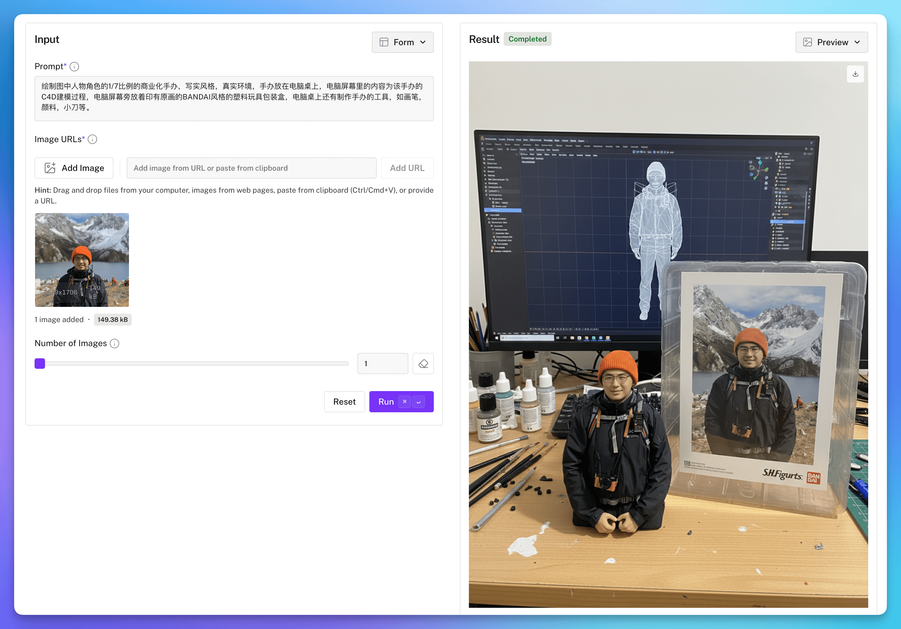Click the image icon inside Add Image
Viewport: 901px width, 629px height.
(x=50, y=168)
